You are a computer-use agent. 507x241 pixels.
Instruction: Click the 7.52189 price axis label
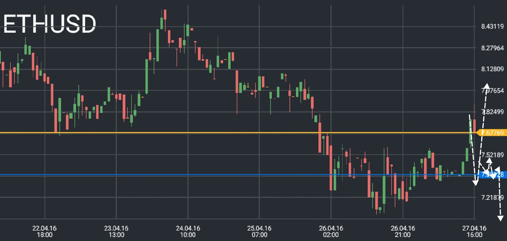(492, 155)
